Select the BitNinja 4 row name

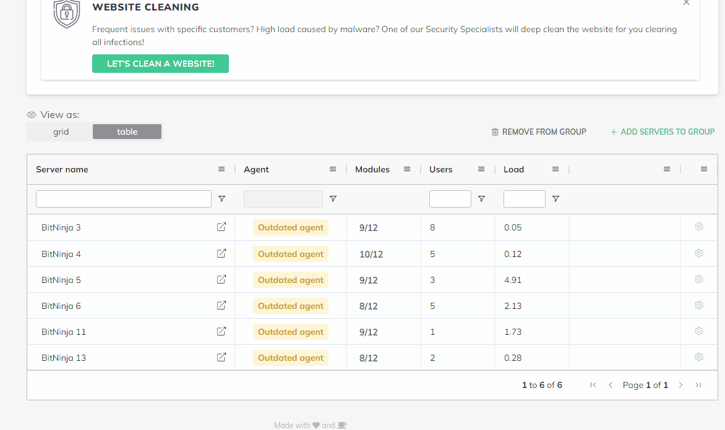coord(61,254)
